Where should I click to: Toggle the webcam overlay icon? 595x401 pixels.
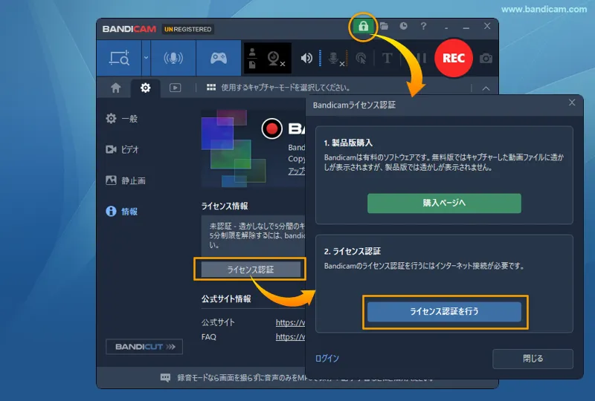click(x=275, y=59)
